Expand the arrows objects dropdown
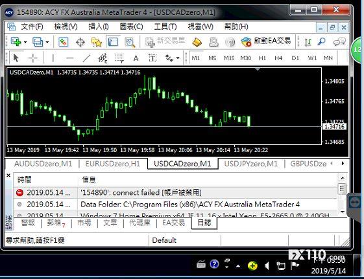Screen dimensions: 364x279 (x=178, y=58)
